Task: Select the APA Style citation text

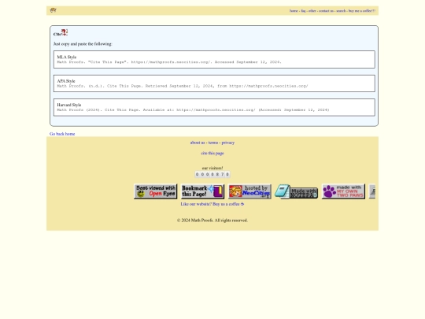Action: pos(183,86)
